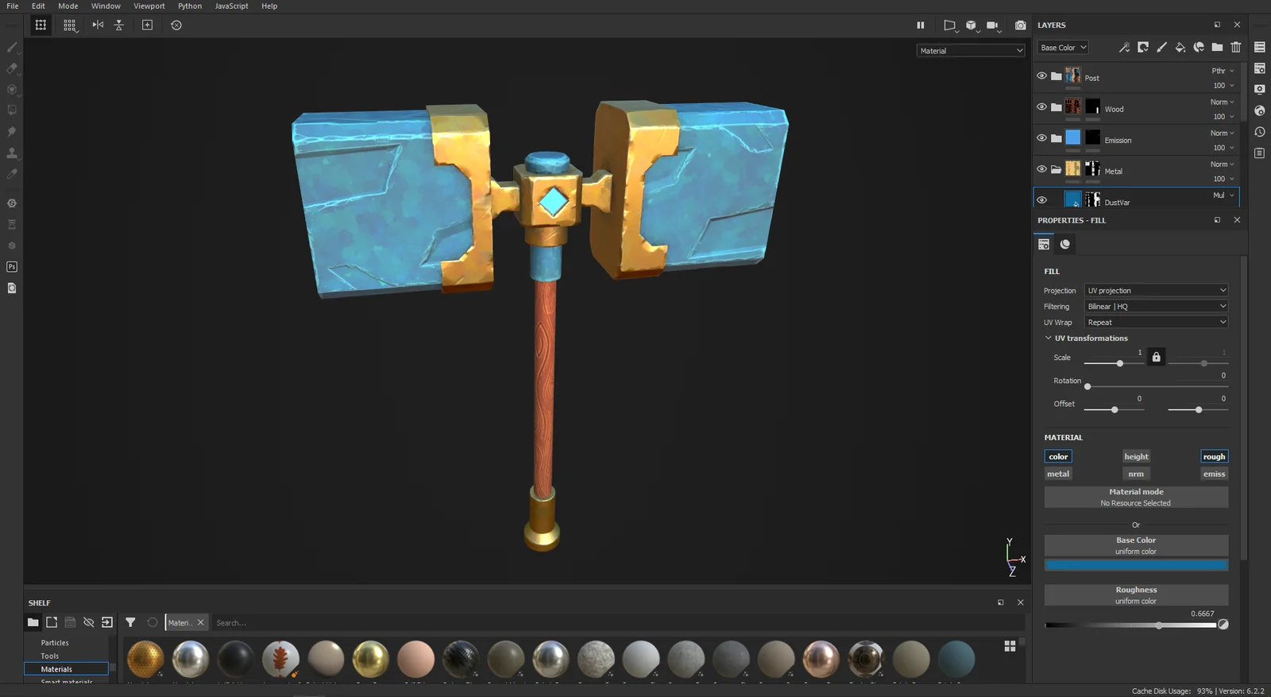Delete the selected layer with trash icon
The image size is (1271, 697).
pyautogui.click(x=1236, y=48)
